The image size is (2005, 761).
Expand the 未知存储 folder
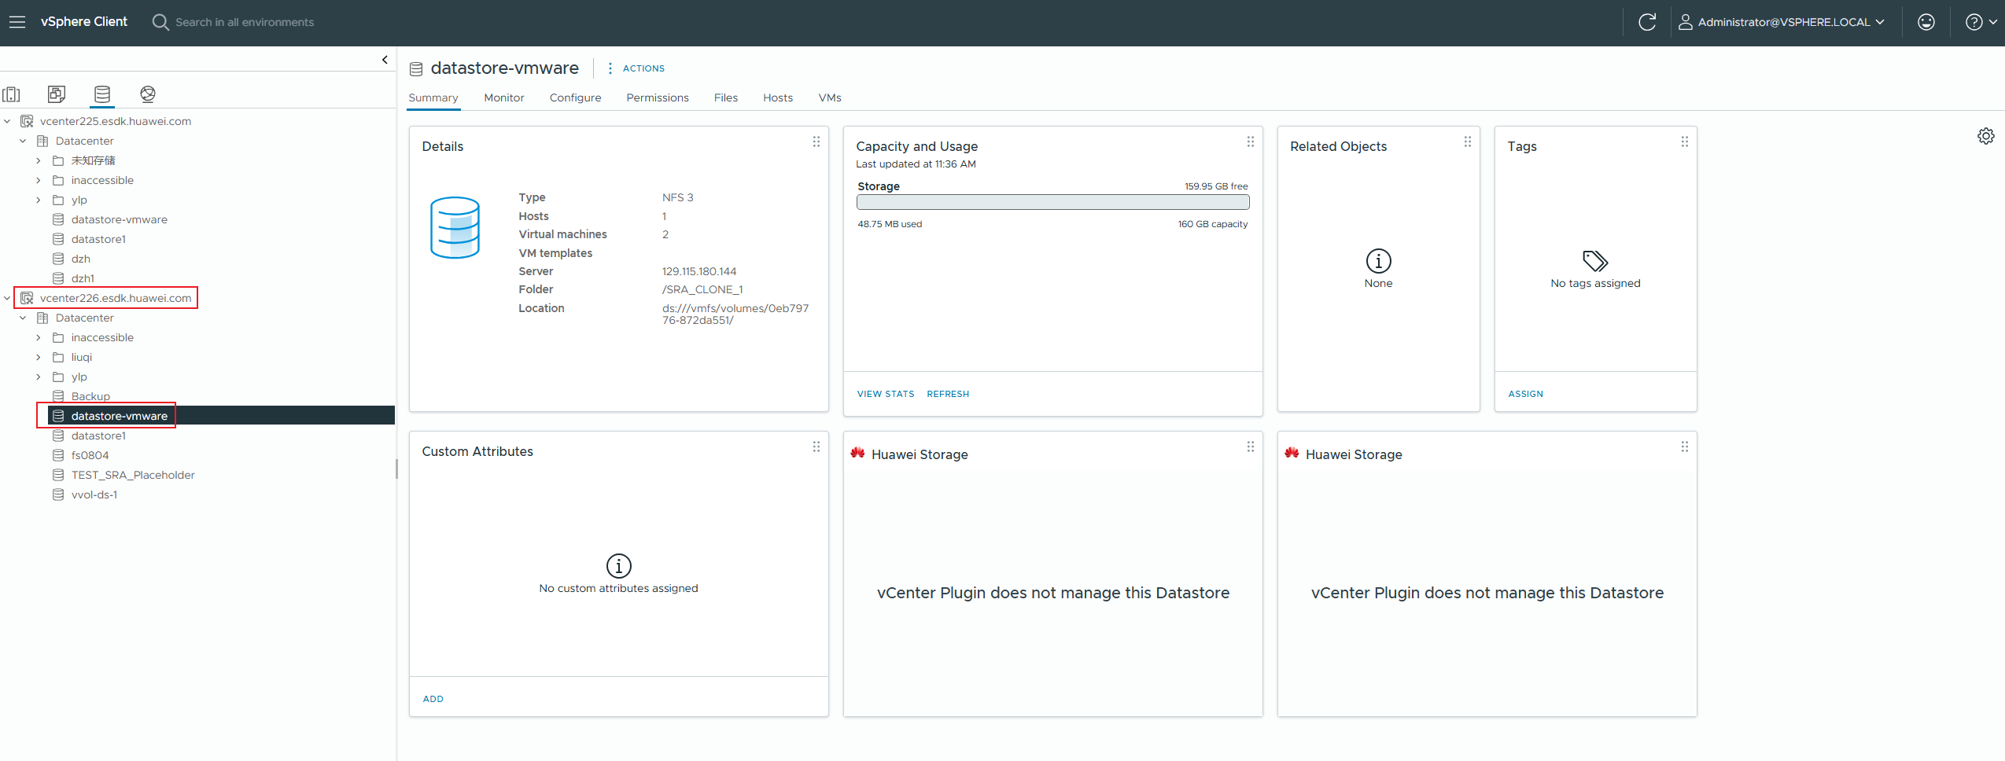(x=38, y=160)
